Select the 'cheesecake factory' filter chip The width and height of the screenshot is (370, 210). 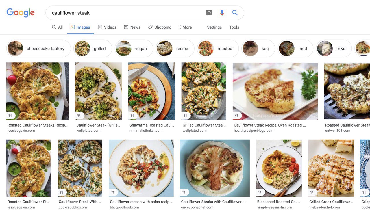[38, 49]
